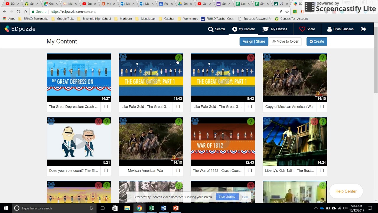Click the Move to folder button

coord(285,41)
